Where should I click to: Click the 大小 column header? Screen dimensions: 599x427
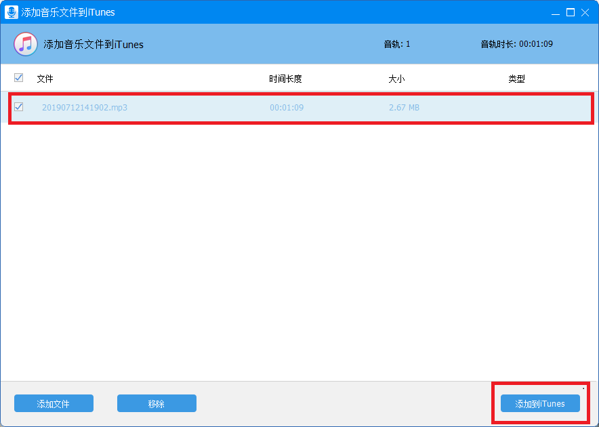(x=396, y=79)
